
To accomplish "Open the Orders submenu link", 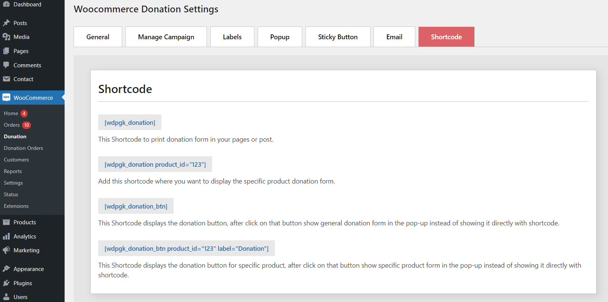I will [12, 125].
